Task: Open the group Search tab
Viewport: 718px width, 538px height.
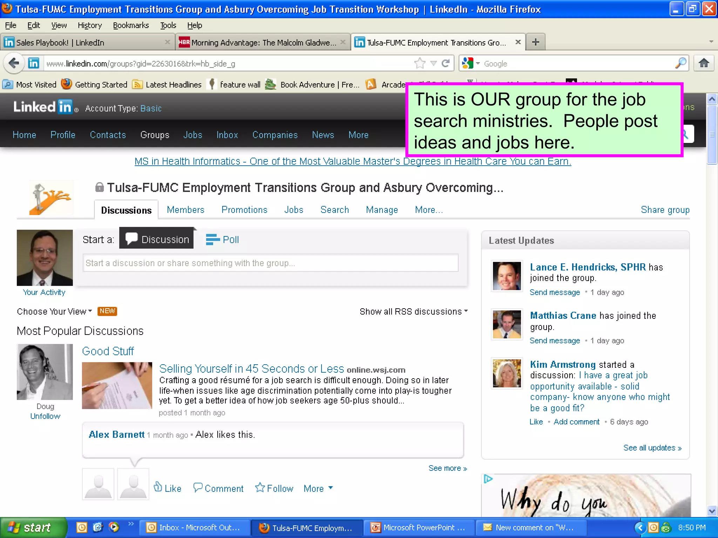Action: tap(334, 210)
